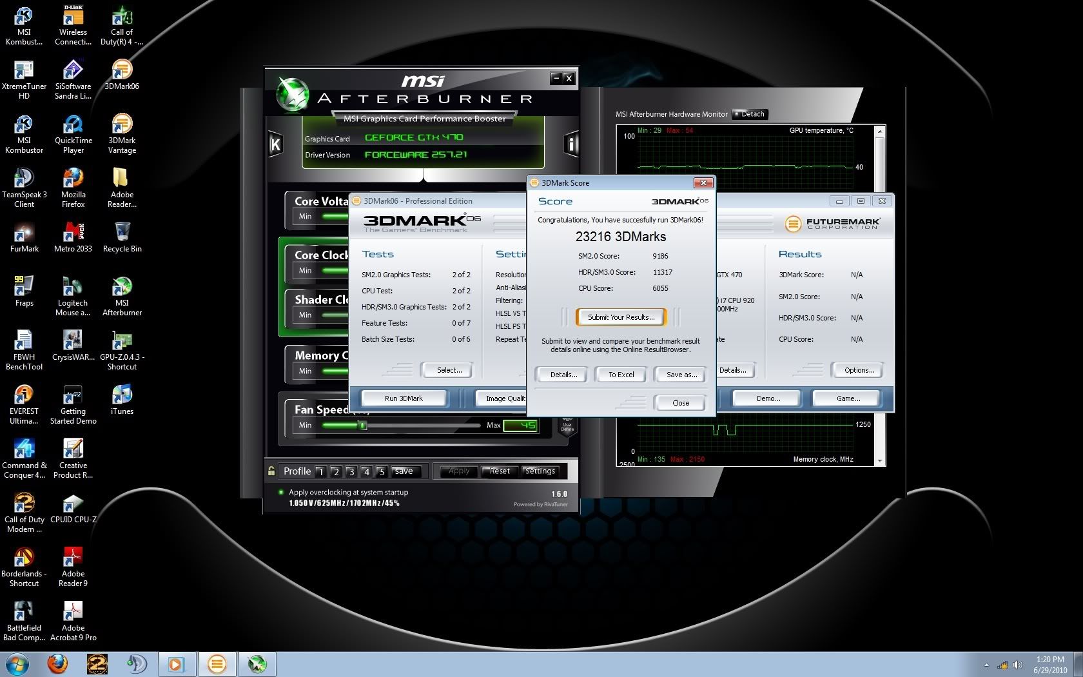1083x677 pixels.
Task: Click Run 3DMark button
Action: click(x=404, y=398)
